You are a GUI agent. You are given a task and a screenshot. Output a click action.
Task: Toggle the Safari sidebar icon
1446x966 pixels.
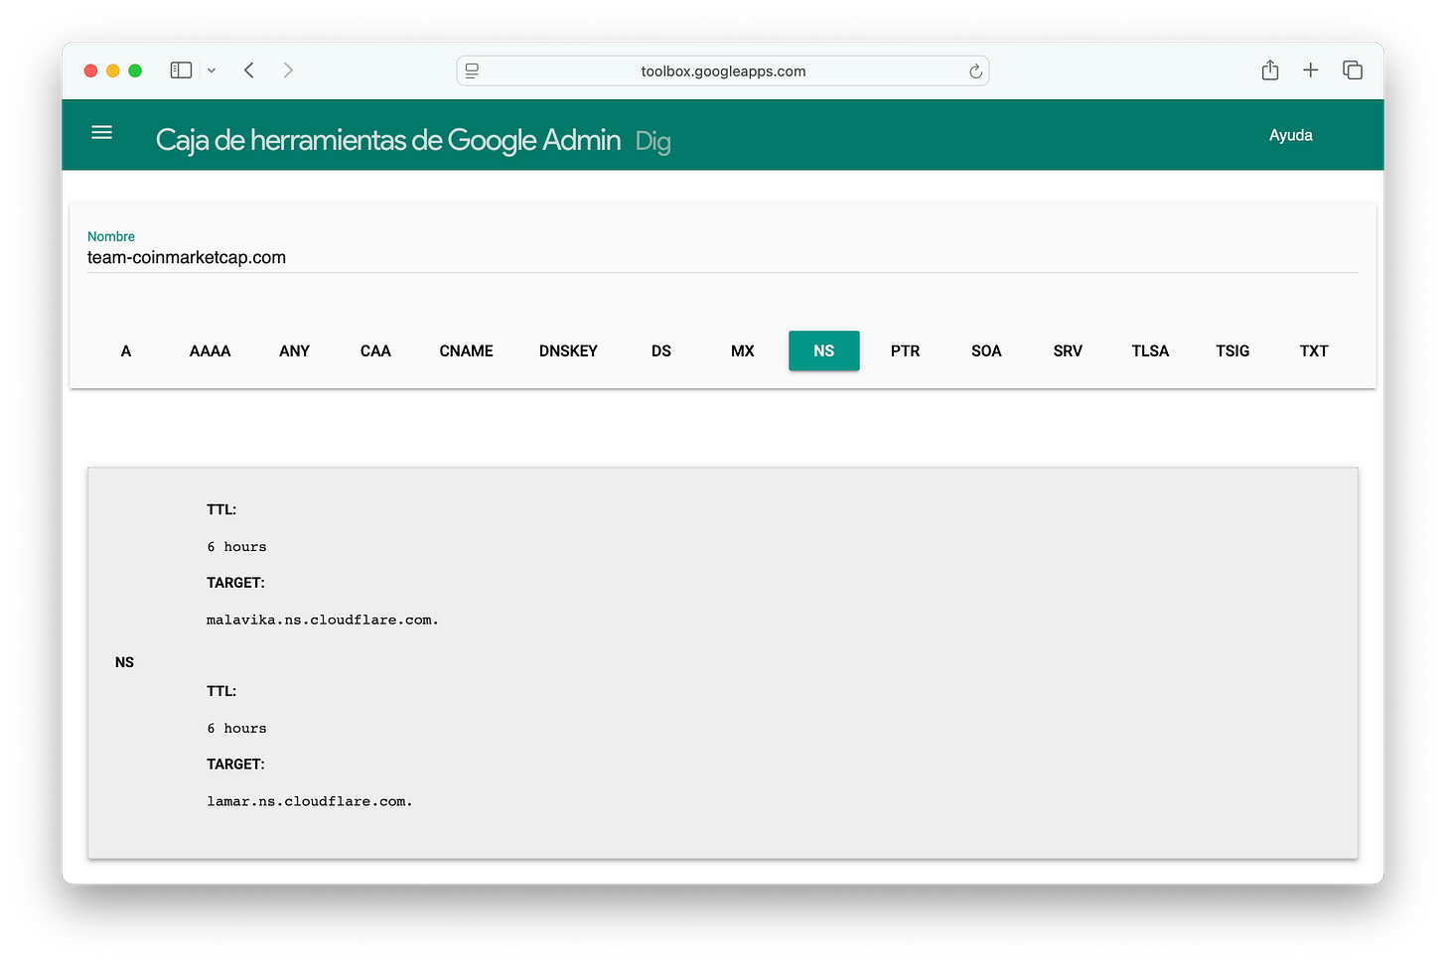click(x=181, y=70)
